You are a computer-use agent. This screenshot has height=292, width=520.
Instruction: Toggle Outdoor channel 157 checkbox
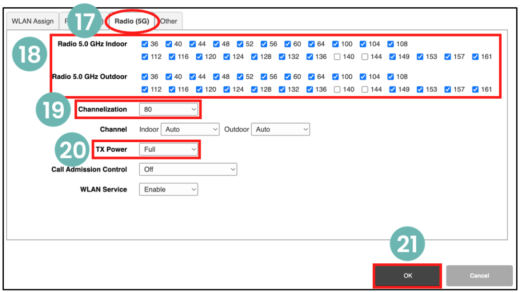(x=448, y=90)
